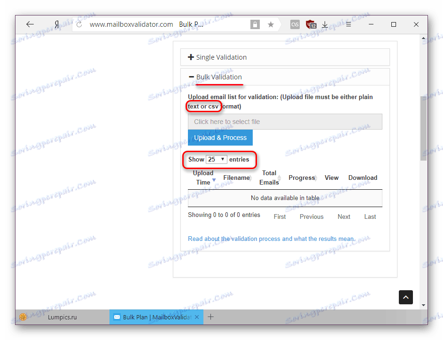Viewport: 443px width, 340px height.
Task: Open a new tab with the plus icon
Action: 210,317
